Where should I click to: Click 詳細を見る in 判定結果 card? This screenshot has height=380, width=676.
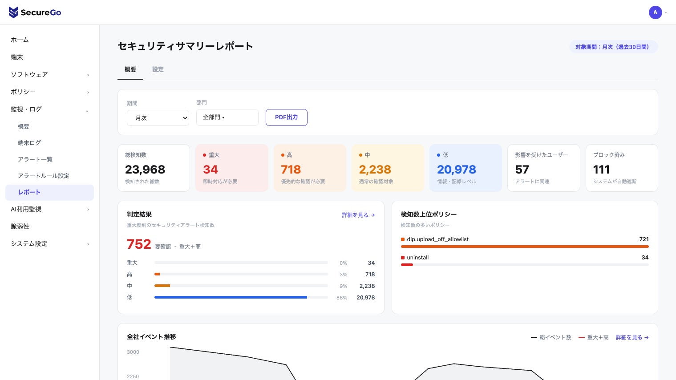click(358, 215)
